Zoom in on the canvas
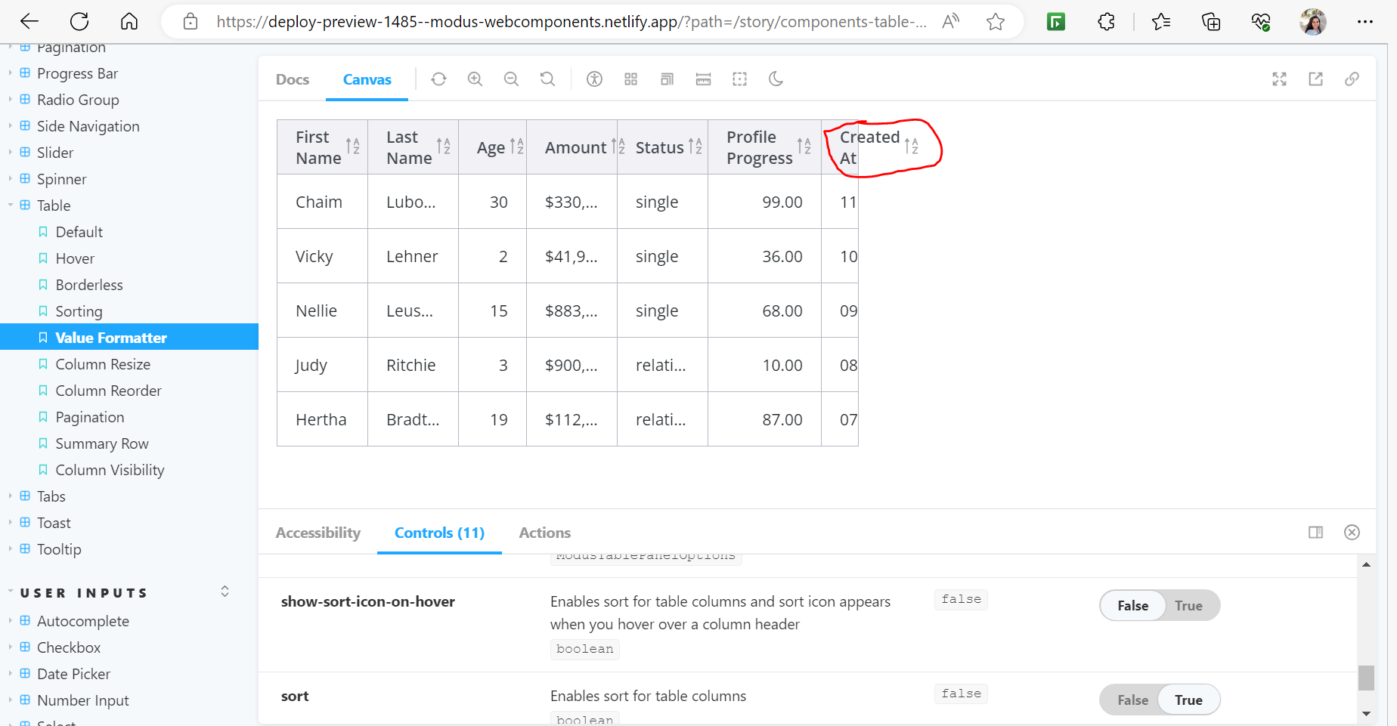Viewport: 1397px width, 726px height. 475,79
